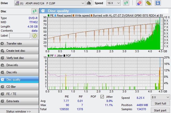Click the disc Label input field

pyautogui.click(x=20, y=36)
